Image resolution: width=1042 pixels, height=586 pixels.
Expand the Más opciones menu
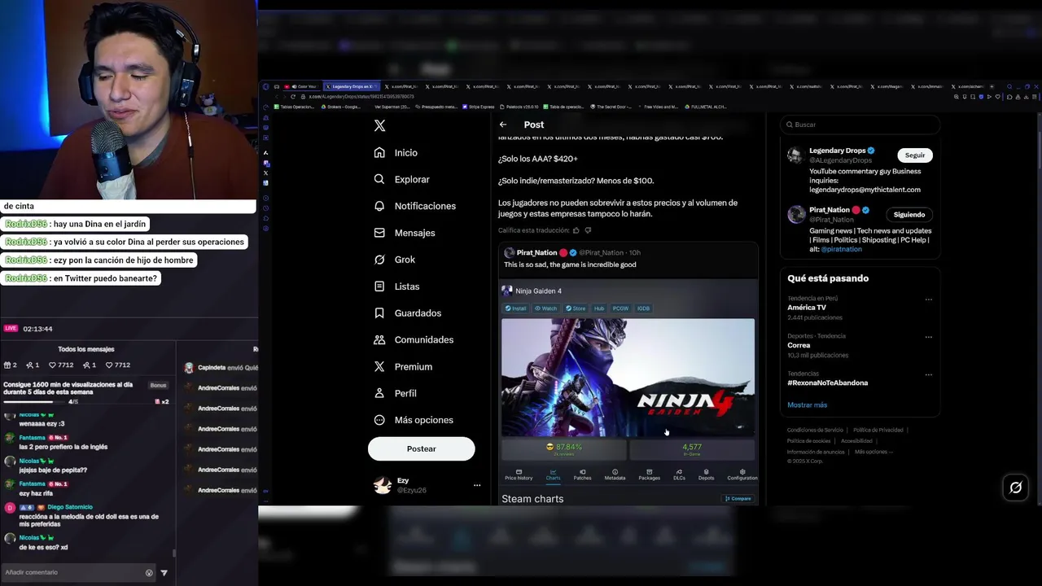[x=413, y=420]
